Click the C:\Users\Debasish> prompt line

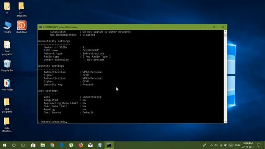[x=51, y=122]
